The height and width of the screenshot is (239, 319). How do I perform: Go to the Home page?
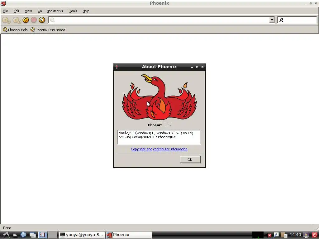(x=42, y=20)
